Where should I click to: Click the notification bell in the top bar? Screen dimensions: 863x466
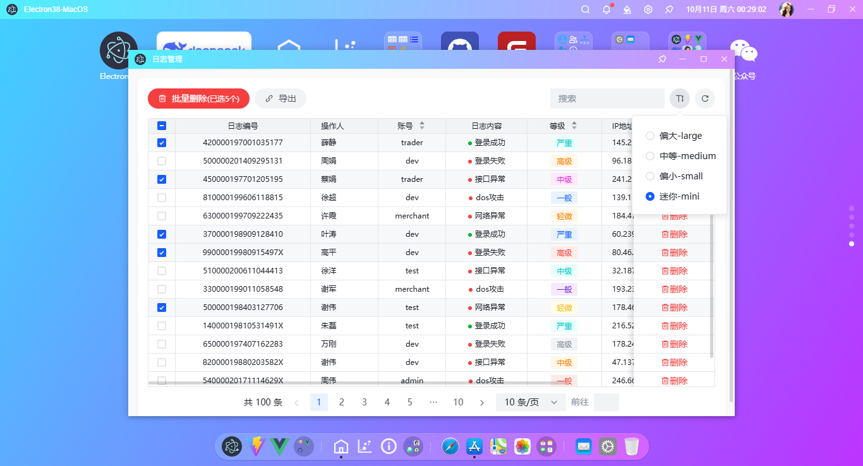[x=606, y=9]
